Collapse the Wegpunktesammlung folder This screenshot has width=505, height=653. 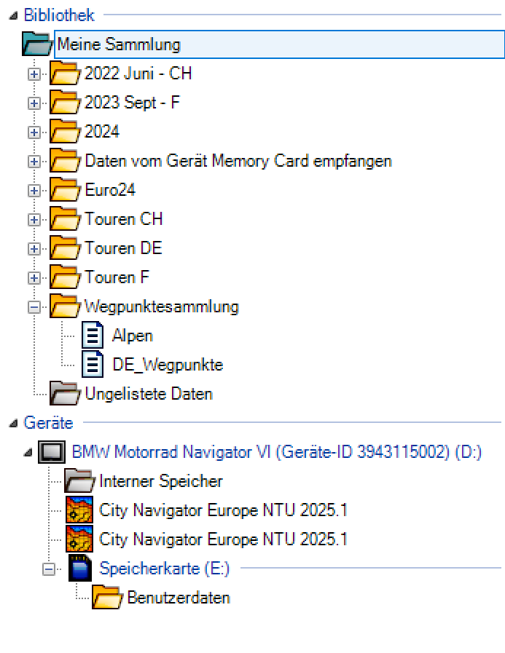click(33, 307)
